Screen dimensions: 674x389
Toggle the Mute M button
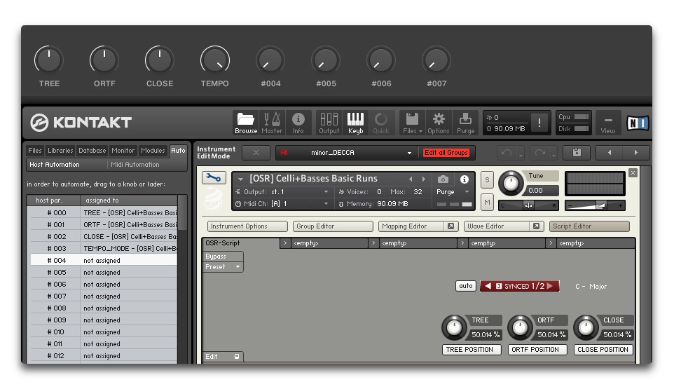pyautogui.click(x=487, y=202)
